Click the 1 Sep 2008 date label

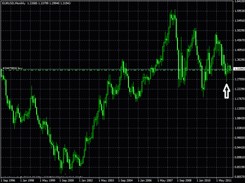[184, 181]
